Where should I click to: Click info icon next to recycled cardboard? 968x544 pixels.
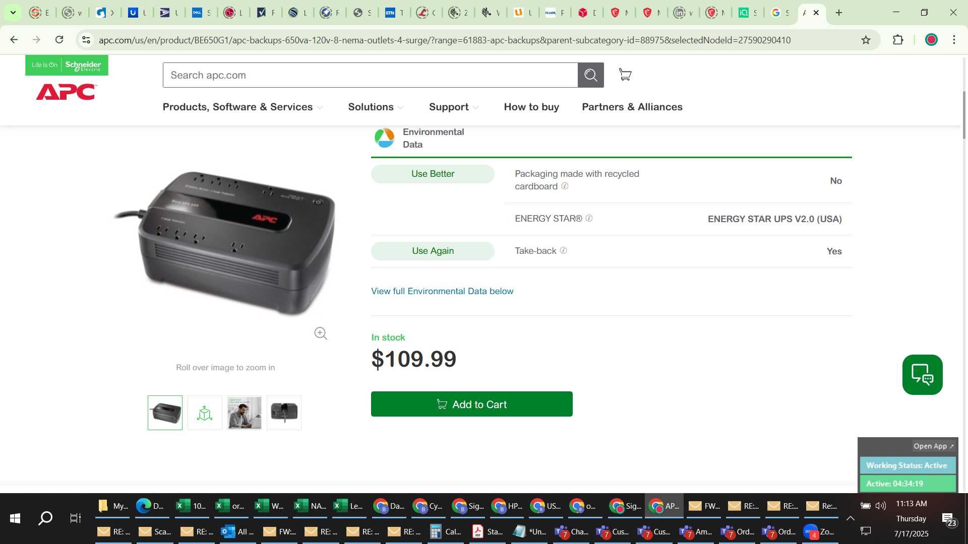565,186
